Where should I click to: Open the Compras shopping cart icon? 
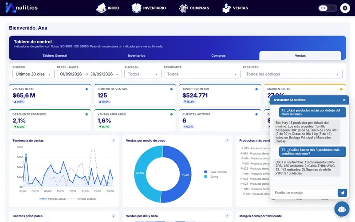(183, 8)
